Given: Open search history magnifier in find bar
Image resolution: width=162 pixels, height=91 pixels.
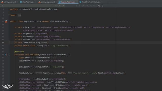Looking at the screenshot, I should point(2,6).
